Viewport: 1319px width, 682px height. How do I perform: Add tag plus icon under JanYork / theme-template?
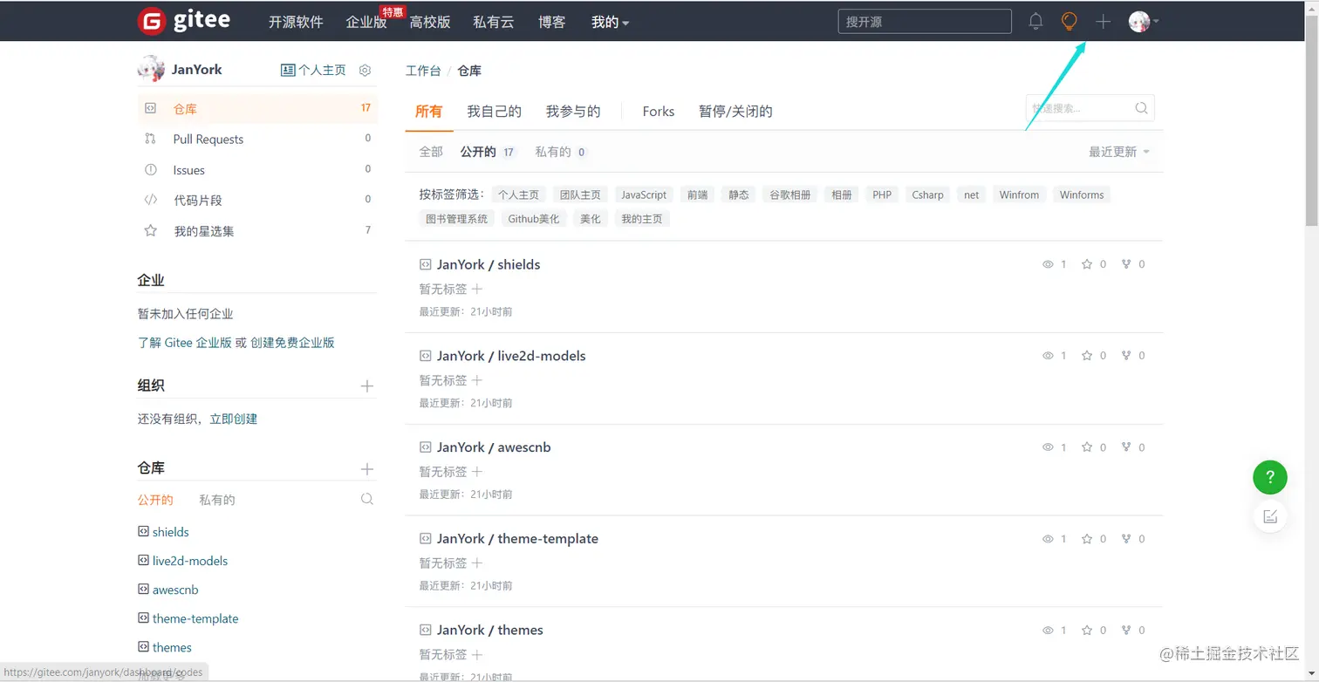[x=477, y=563]
